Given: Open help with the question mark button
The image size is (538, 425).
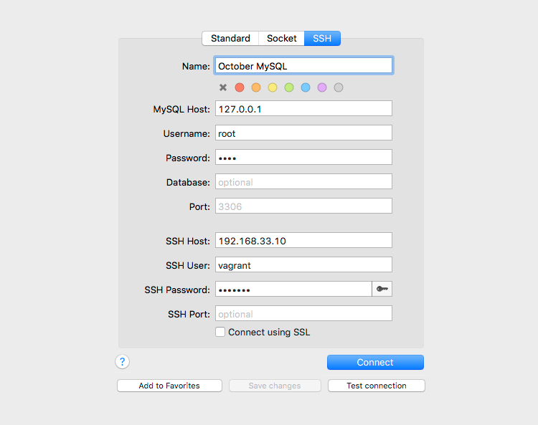Looking at the screenshot, I should (x=122, y=362).
